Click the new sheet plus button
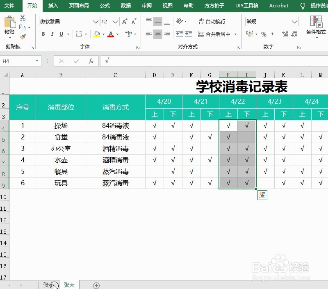 click(x=96, y=284)
